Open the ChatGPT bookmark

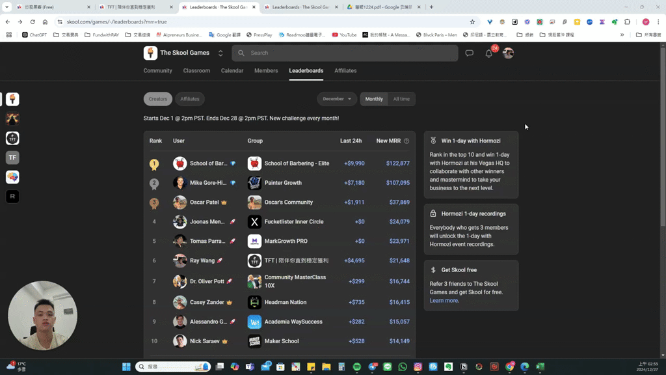click(x=34, y=35)
